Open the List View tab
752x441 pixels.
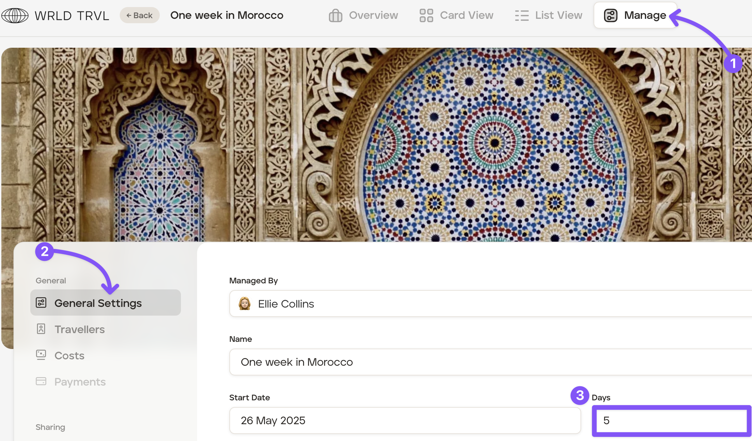click(x=559, y=15)
